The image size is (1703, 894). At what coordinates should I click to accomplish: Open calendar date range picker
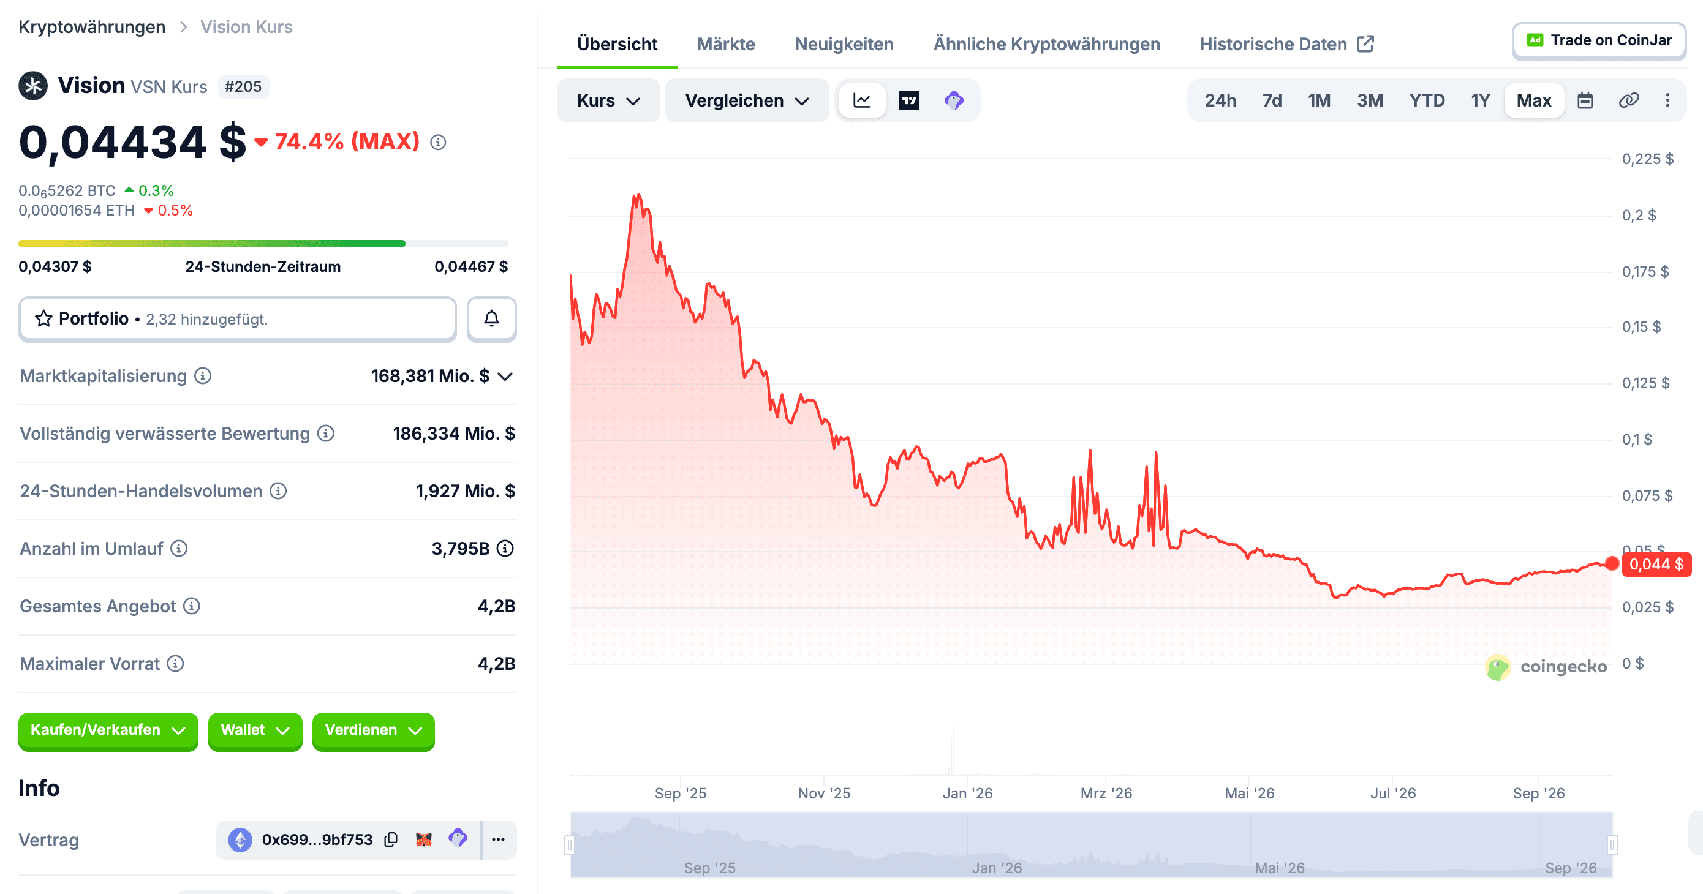point(1585,100)
